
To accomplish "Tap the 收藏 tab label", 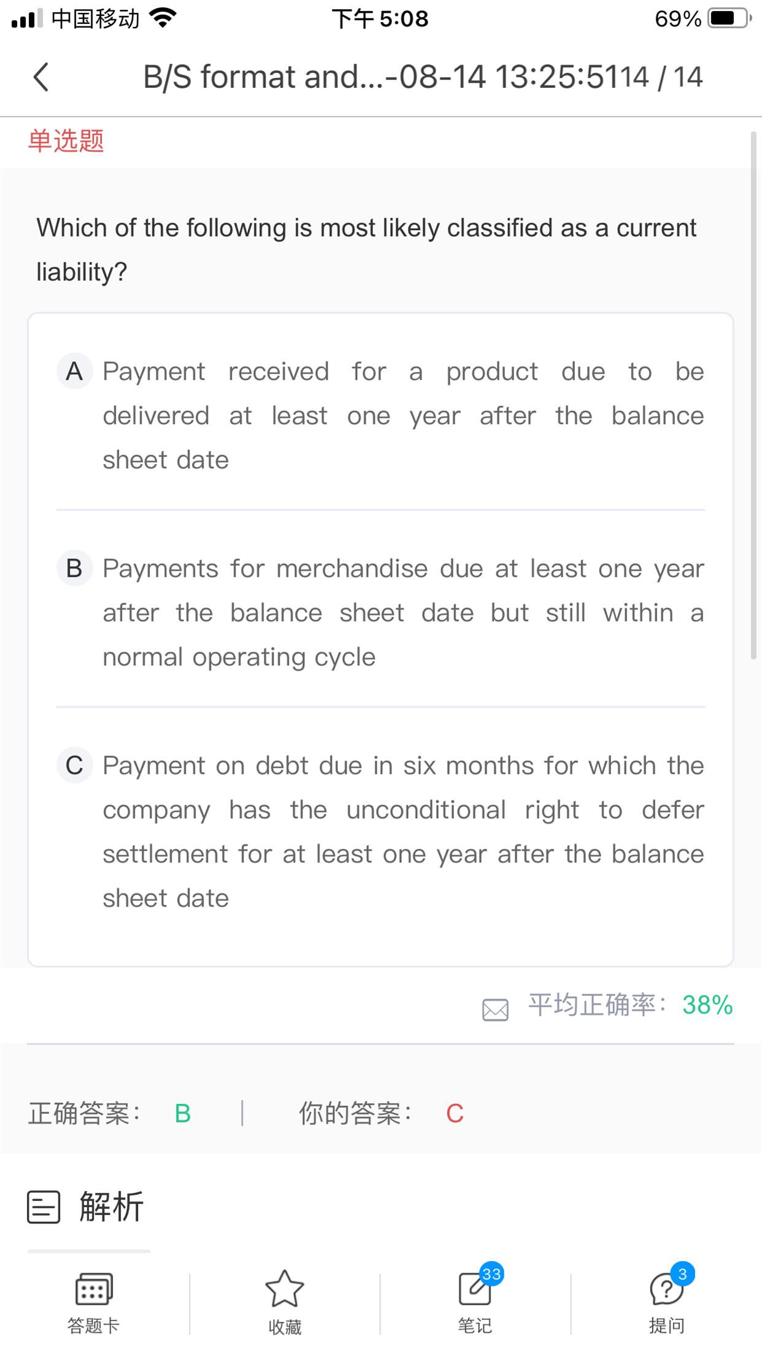I will coord(285,1327).
